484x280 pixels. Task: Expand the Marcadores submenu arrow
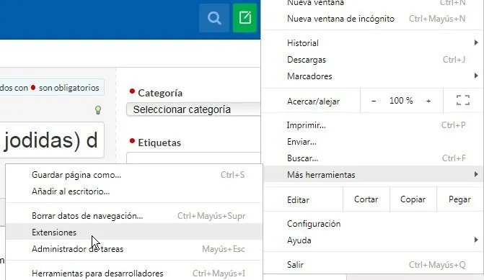pyautogui.click(x=476, y=76)
